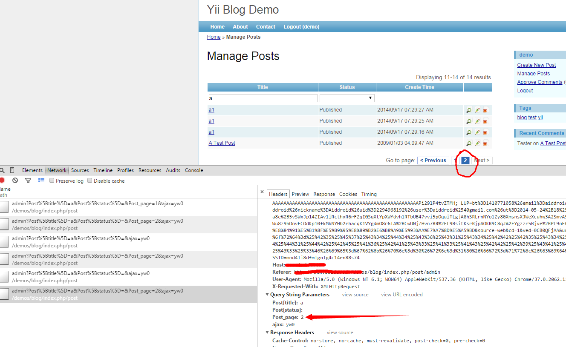Image resolution: width=566 pixels, height=347 pixels.
Task: View the a1 post created 07:29:16 AM
Action: tap(469, 132)
